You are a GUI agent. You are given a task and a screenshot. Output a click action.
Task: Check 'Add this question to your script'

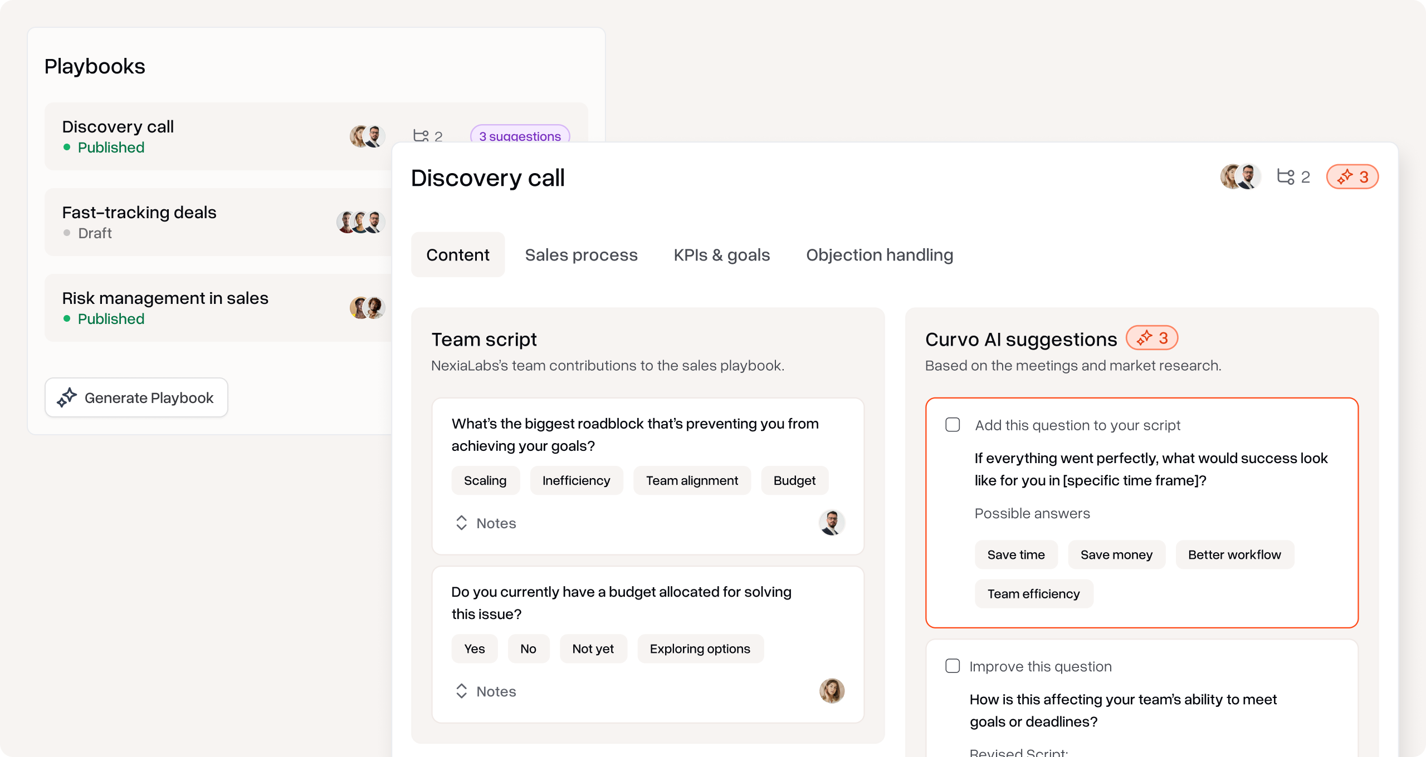[953, 425]
